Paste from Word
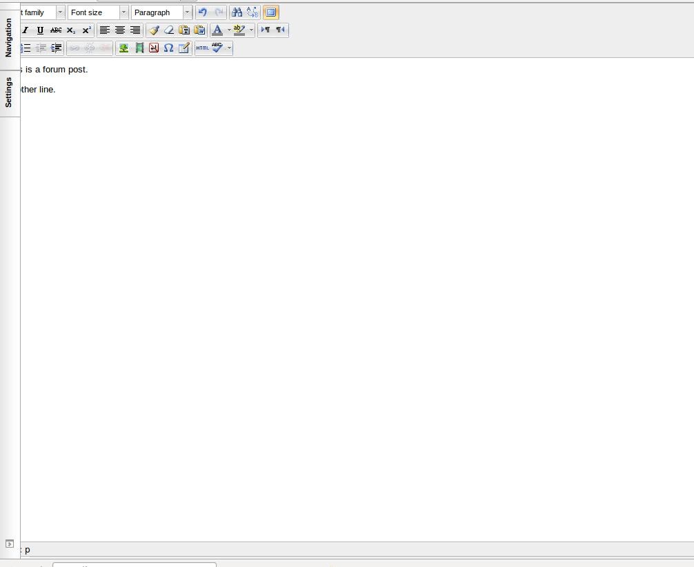694x567 pixels. 199,30
